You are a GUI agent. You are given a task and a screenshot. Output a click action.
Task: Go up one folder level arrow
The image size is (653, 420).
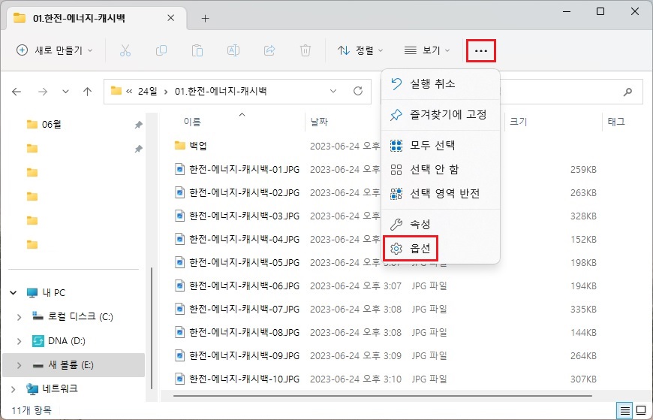[87, 92]
